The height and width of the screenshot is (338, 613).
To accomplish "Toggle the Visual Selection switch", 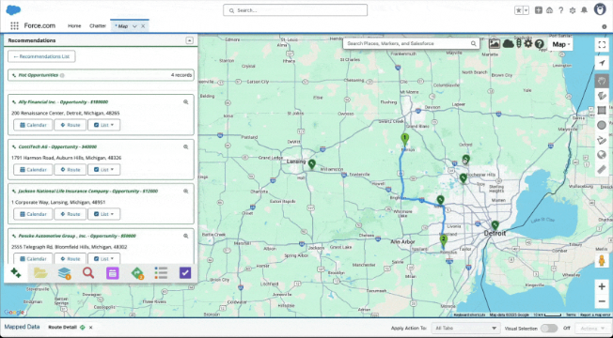I will tap(549, 329).
